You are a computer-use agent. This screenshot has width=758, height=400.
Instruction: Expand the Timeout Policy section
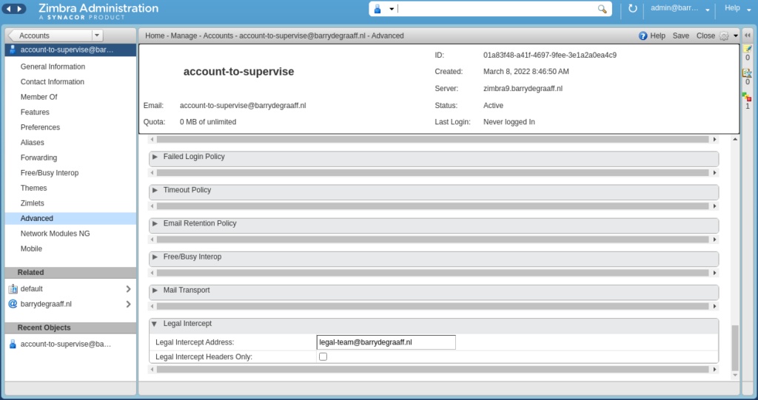[155, 190]
